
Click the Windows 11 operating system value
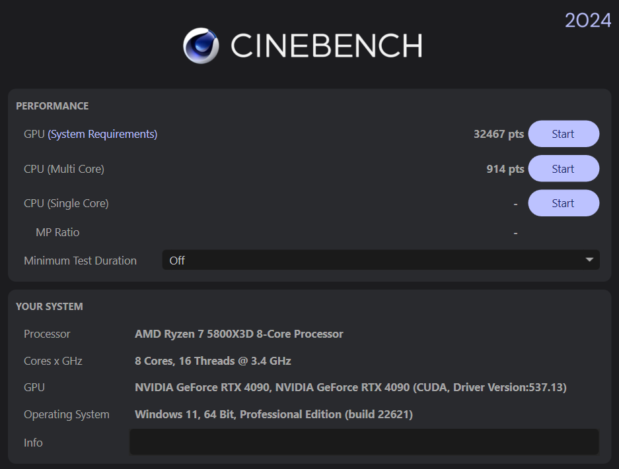pos(273,414)
